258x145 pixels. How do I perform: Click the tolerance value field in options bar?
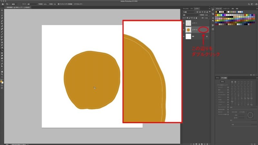pyautogui.click(x=55, y=4)
